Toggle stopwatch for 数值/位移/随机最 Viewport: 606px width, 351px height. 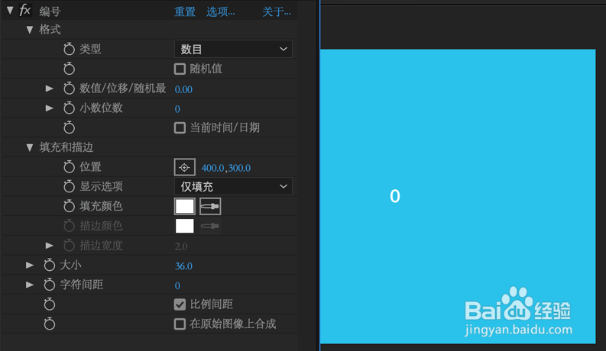pyautogui.click(x=70, y=89)
